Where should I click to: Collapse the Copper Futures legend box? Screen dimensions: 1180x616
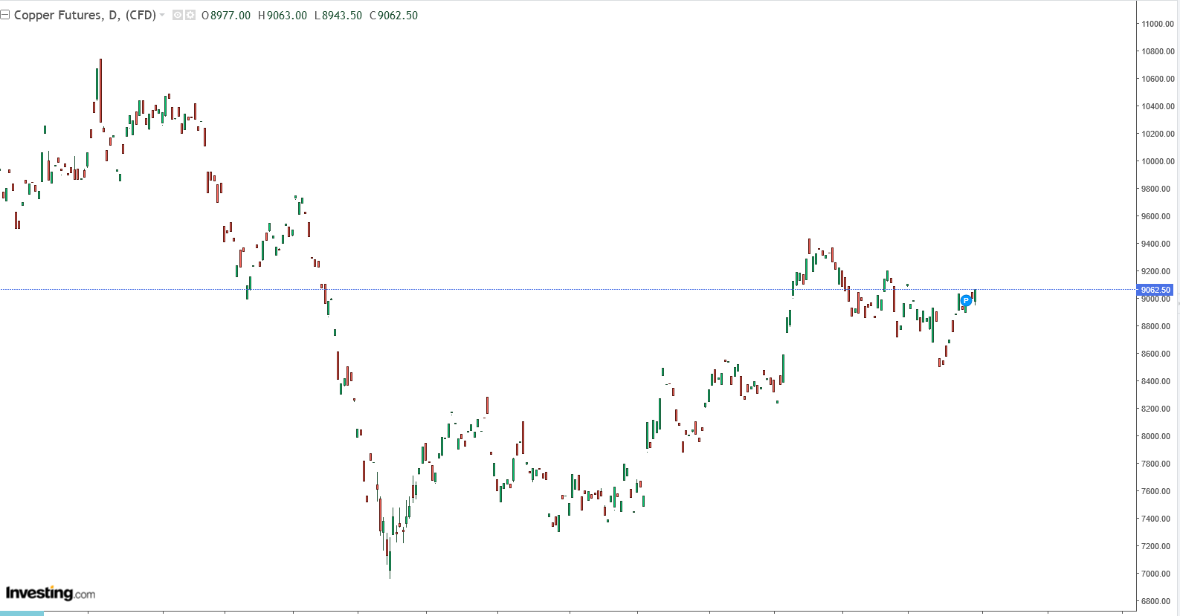point(5,15)
